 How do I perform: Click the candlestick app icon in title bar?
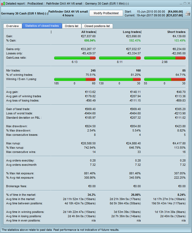[3, 3]
